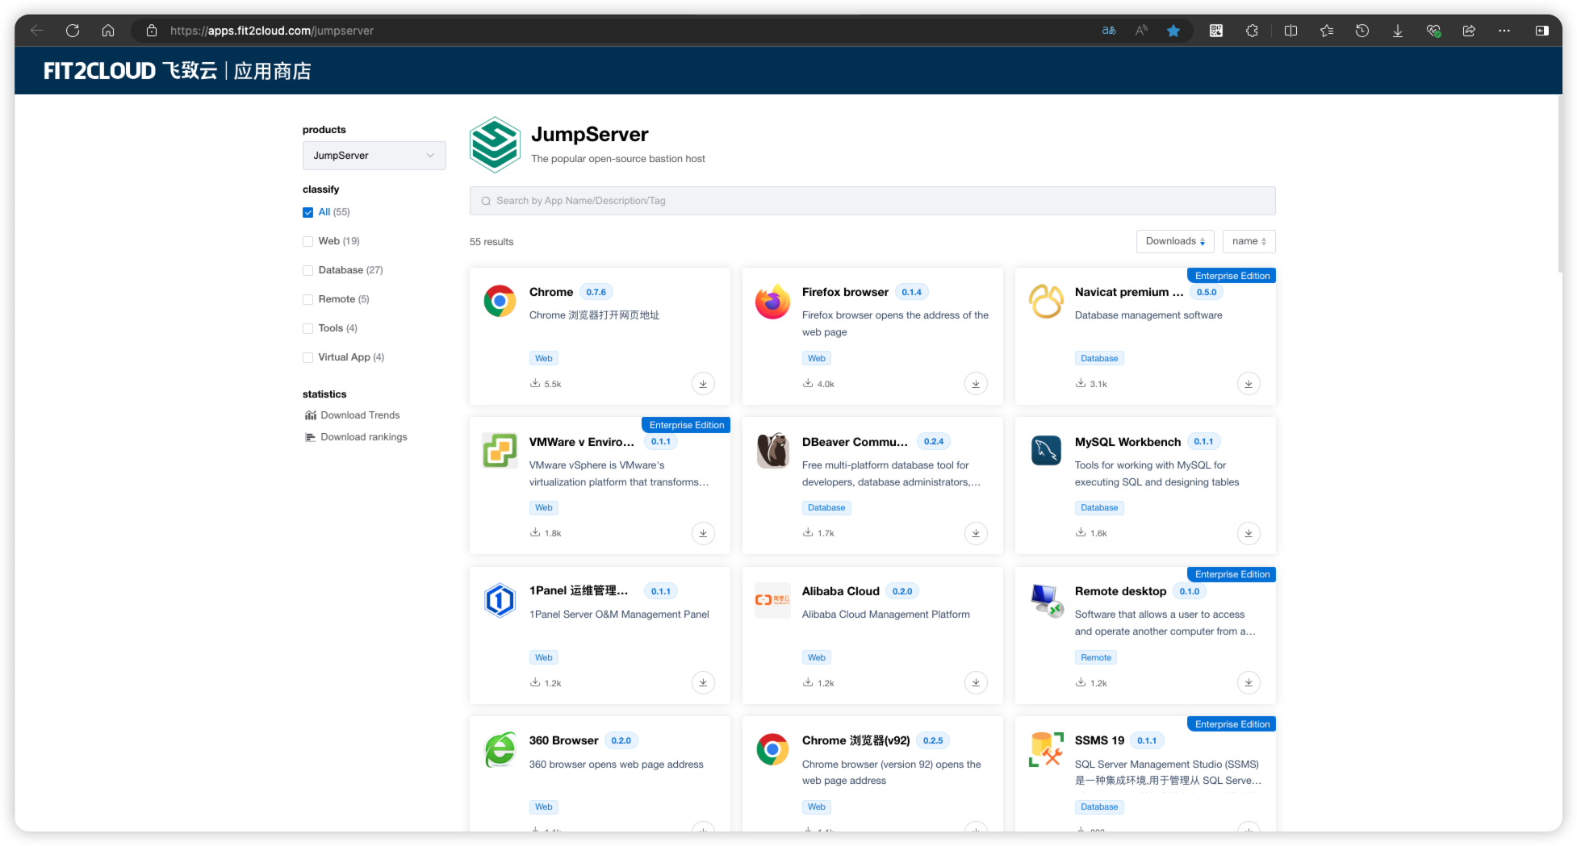Sort results by Downloads
This screenshot has width=1577, height=846.
point(1175,241)
